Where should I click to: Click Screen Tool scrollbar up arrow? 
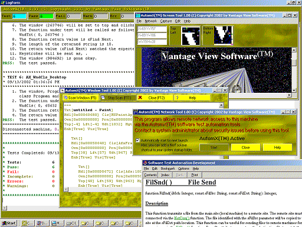tap(294, 50)
